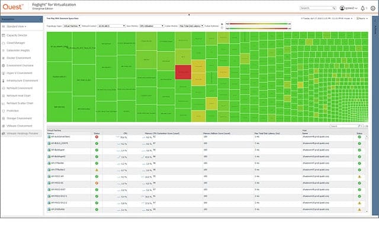Click the Cloud Manager cloud icon

click(4, 43)
